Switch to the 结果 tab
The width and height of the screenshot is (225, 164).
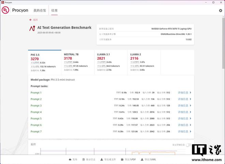[x=55, y=11]
